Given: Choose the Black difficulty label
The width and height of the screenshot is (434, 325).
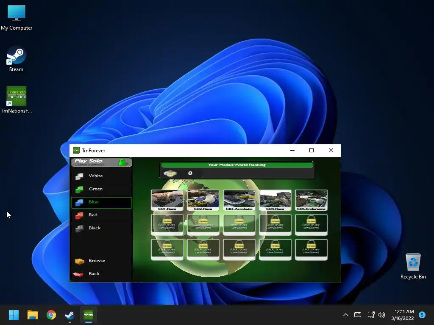Looking at the screenshot, I should (x=95, y=228).
